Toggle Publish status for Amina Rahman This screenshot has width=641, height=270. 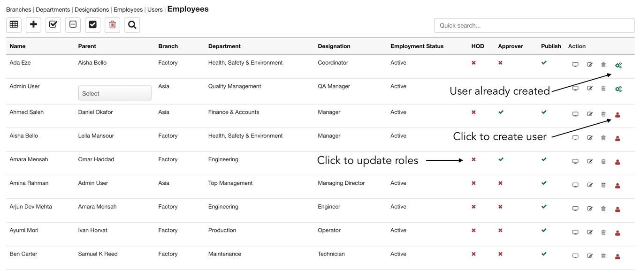coord(544,183)
